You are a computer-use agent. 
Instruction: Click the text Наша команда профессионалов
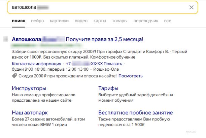coord(43,95)
